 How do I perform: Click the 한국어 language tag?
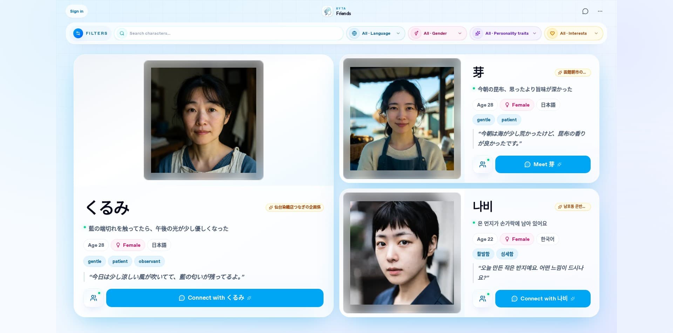(x=548, y=239)
